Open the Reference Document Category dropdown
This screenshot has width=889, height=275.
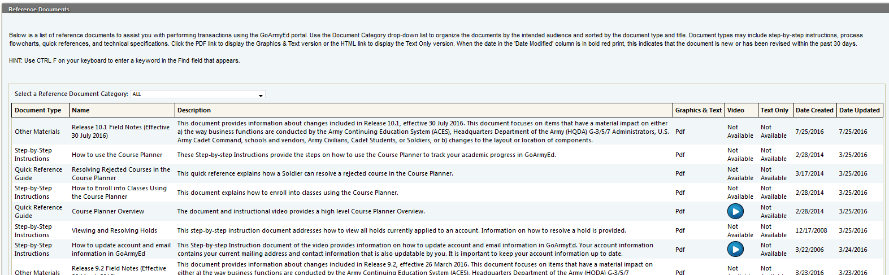pos(198,94)
